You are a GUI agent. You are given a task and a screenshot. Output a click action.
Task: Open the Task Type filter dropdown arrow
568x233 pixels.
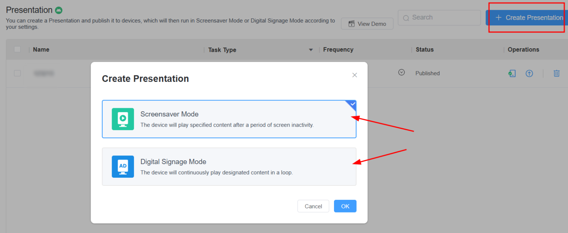[311, 50]
